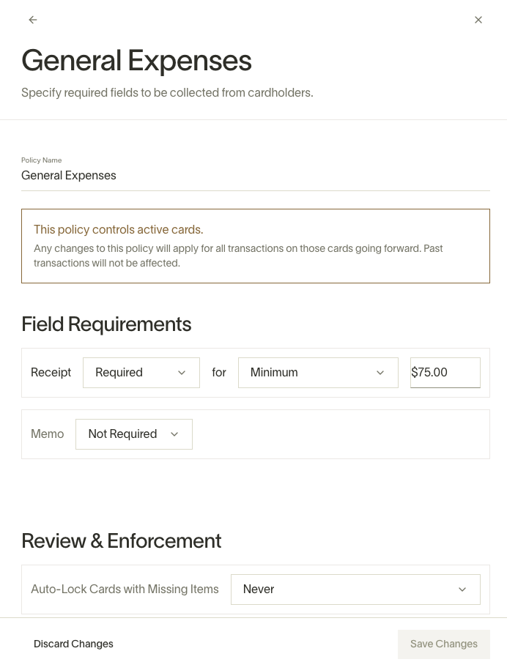
Task: Close the General Expenses policy editor
Action: click(478, 20)
